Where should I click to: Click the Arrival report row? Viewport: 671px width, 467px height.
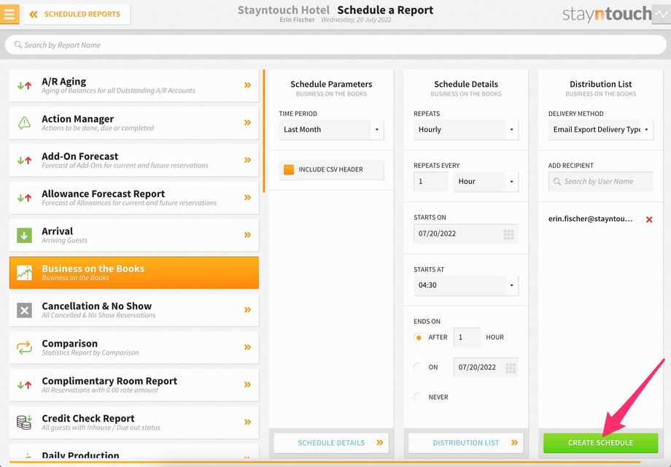pos(134,235)
